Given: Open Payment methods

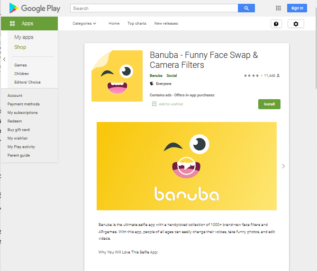Looking at the screenshot, I should tap(23, 104).
